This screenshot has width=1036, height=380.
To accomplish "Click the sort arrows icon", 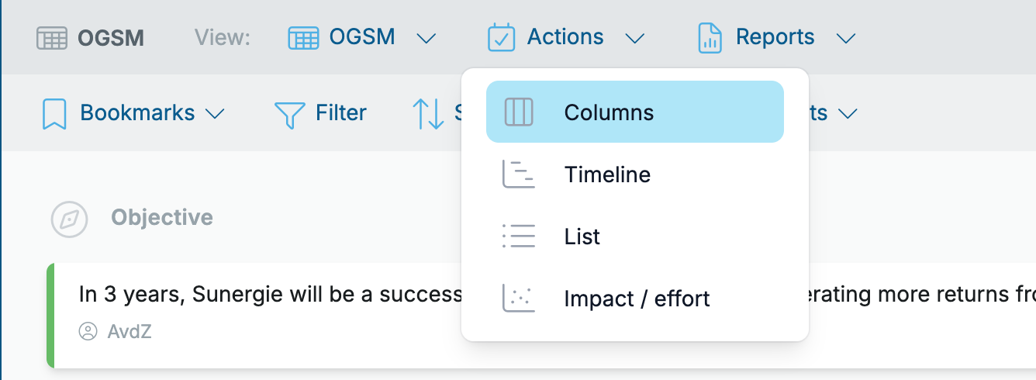I will 427,113.
